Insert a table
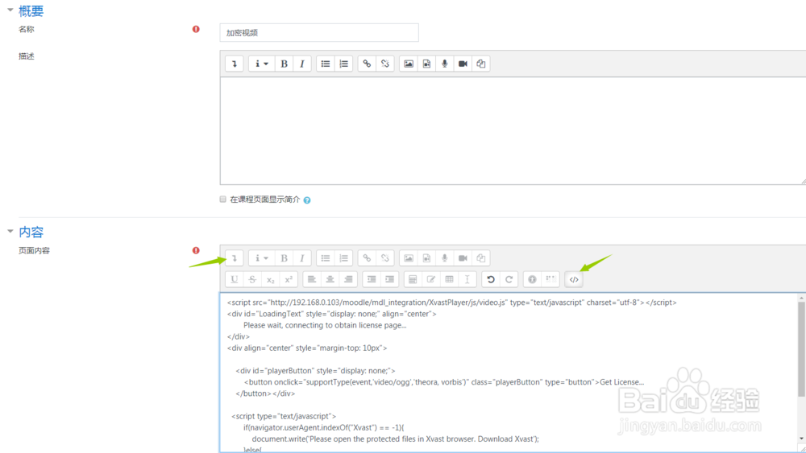The width and height of the screenshot is (806, 453). point(449,279)
